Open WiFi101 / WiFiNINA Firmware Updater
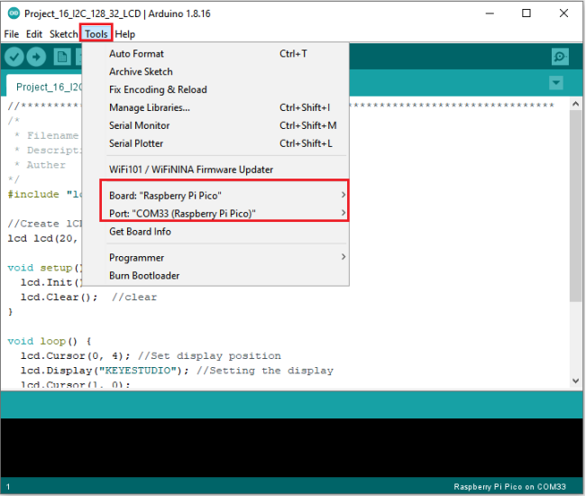The image size is (586, 496). [x=216, y=170]
